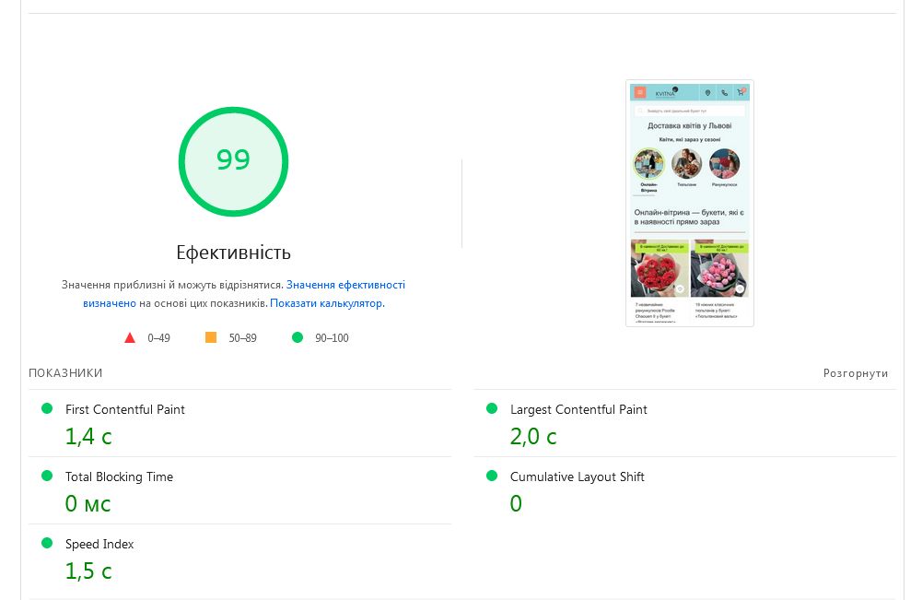Click the shopping cart icon in the preview
The width and height of the screenshot is (922, 600).
point(741,92)
